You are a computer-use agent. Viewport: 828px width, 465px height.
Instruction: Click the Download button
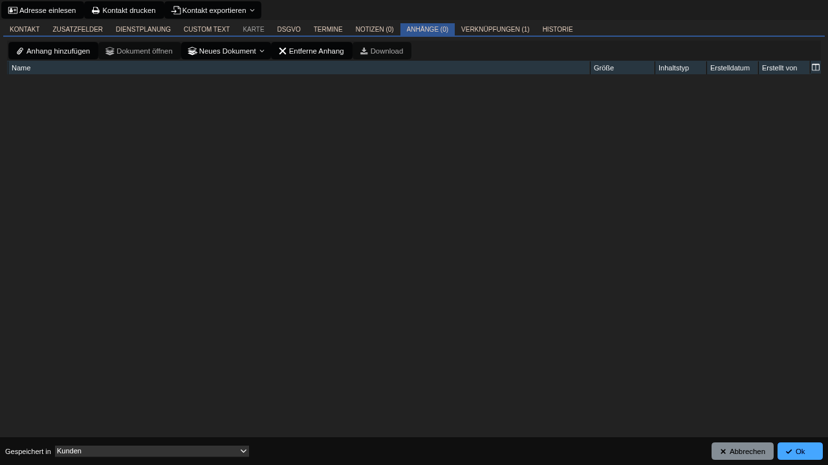[382, 51]
